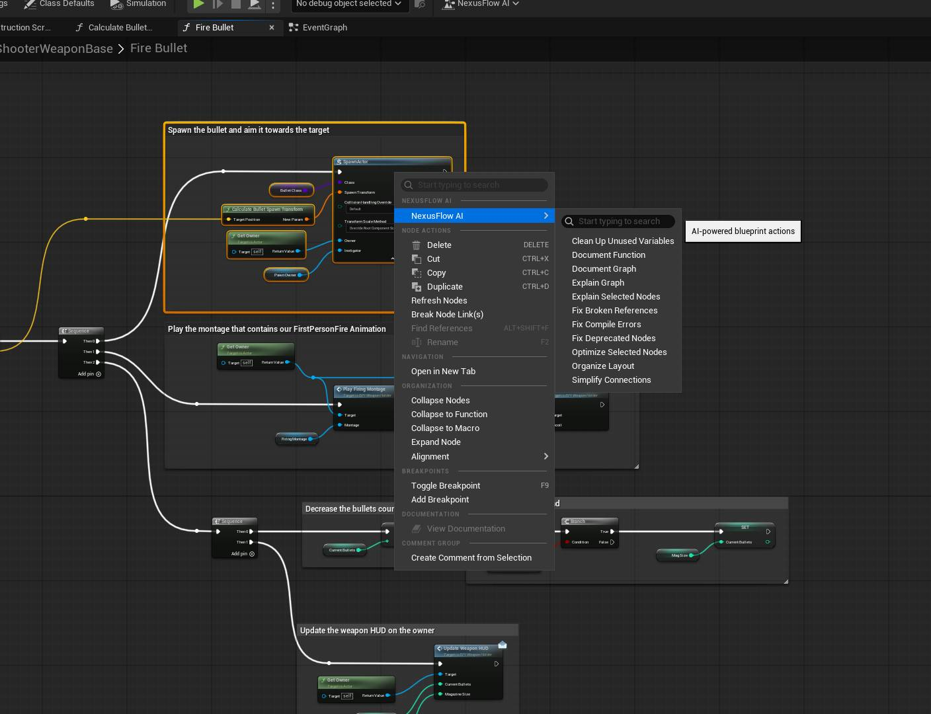Select Organize Layout from NexusFlow AI submenu
This screenshot has height=714, width=931.
(602, 366)
